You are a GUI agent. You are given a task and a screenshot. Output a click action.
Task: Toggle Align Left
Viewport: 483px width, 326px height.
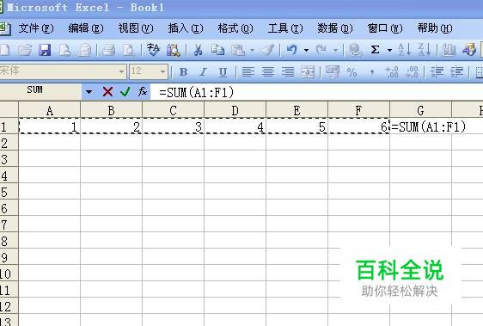[x=248, y=72]
